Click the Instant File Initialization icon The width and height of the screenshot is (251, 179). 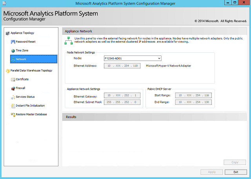(13, 106)
